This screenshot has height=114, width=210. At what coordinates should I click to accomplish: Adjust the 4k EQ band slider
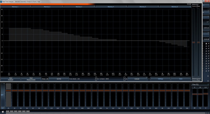pos(144,91)
